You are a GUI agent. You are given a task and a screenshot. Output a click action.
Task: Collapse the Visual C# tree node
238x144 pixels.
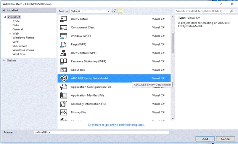[x=5, y=17]
